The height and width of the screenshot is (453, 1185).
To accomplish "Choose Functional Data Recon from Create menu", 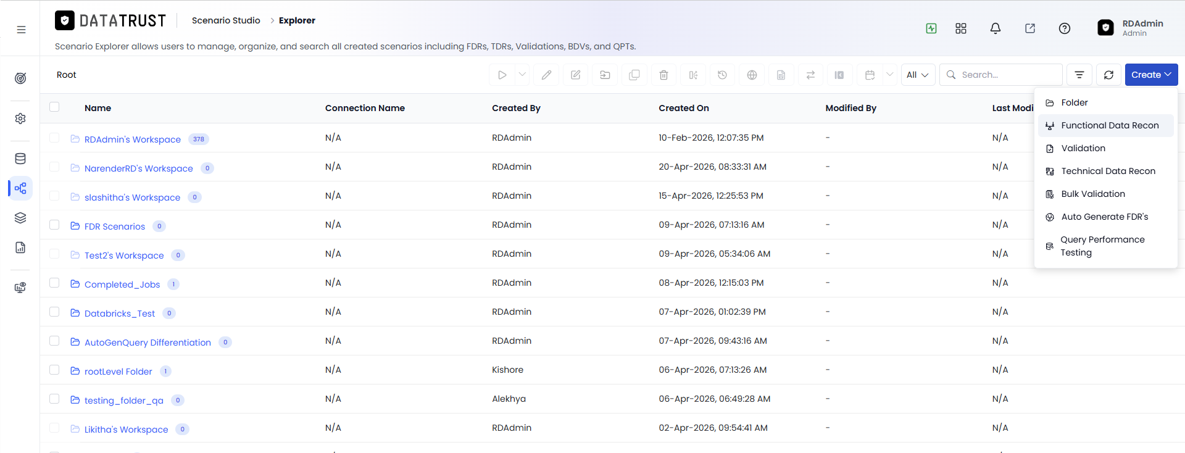I will tap(1106, 125).
